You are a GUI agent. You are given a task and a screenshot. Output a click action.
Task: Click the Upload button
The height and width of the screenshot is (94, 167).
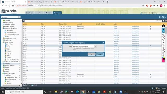[x=34, y=85]
